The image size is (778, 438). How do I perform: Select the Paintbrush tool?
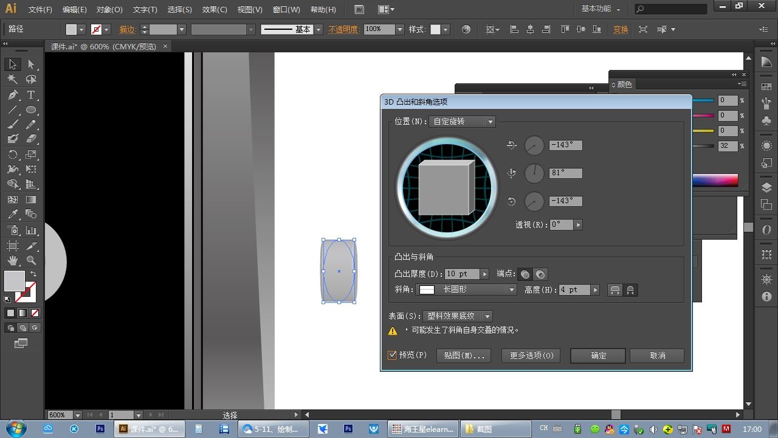tap(13, 125)
